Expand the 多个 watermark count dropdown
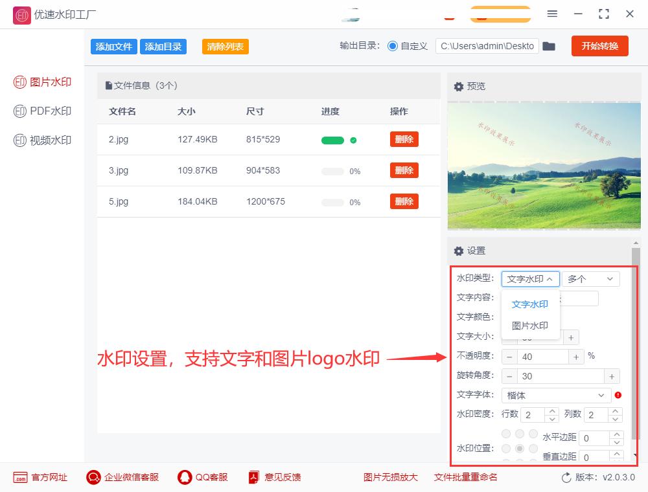Viewport: 648px width, 492px height. pos(590,279)
